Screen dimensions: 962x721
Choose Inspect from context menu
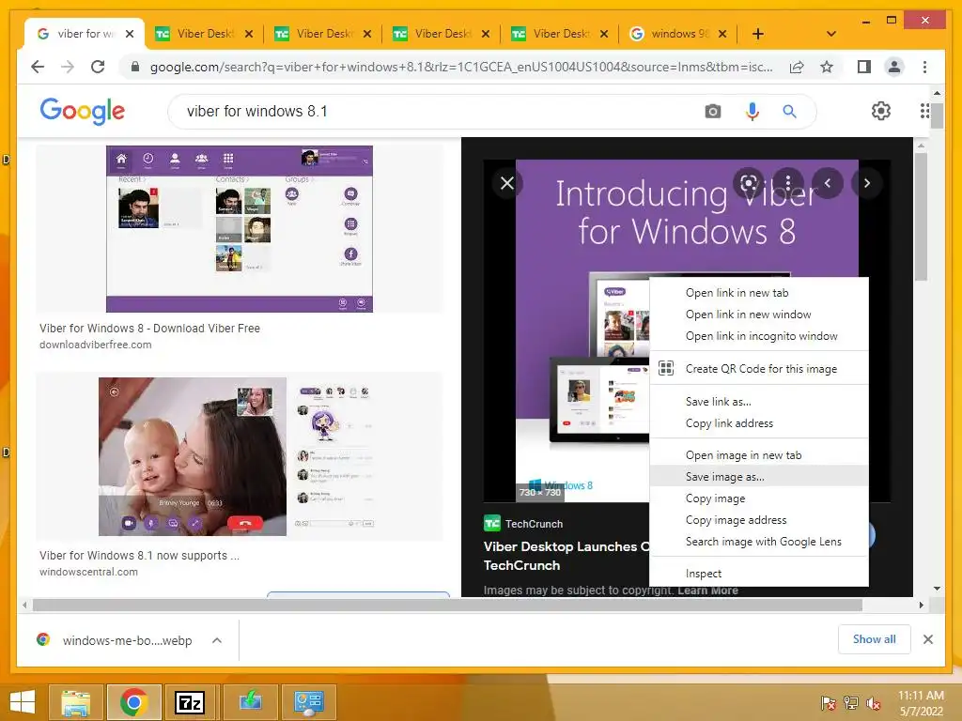click(758, 574)
